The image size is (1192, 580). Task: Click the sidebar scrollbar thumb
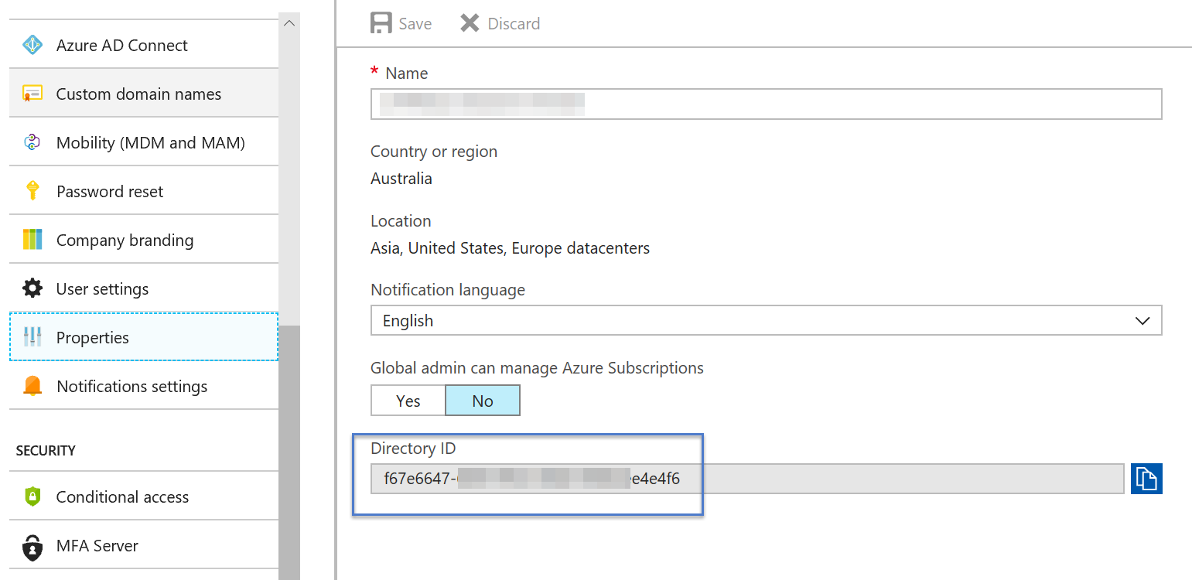289,452
